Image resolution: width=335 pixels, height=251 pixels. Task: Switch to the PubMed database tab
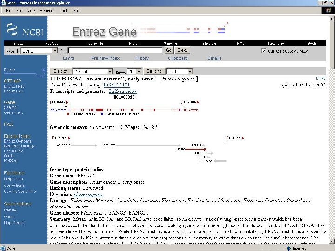52,43
